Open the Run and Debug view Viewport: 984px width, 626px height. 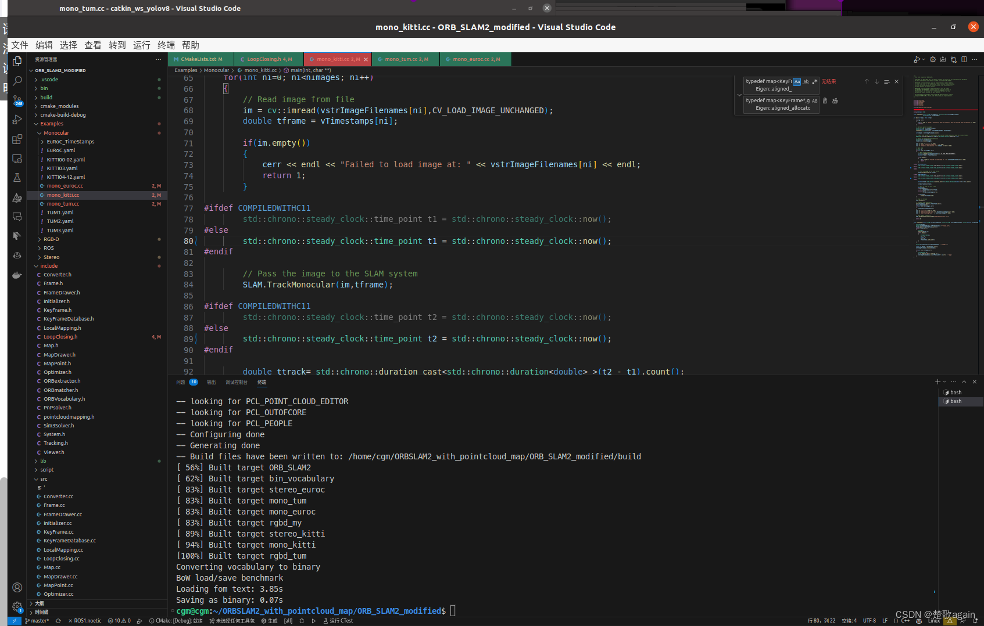pyautogui.click(x=17, y=120)
